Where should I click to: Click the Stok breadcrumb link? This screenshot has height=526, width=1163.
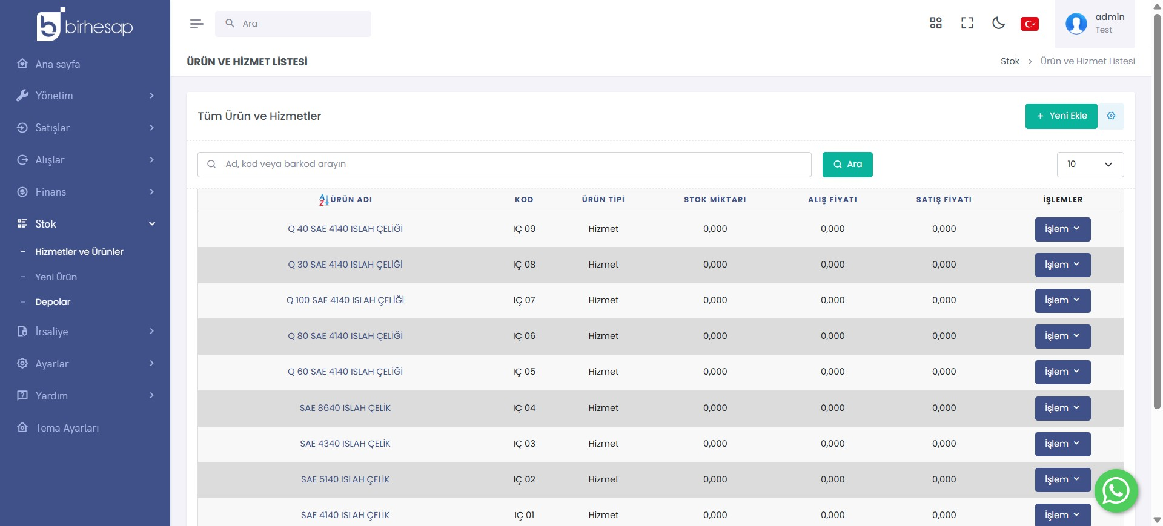[x=1010, y=61]
